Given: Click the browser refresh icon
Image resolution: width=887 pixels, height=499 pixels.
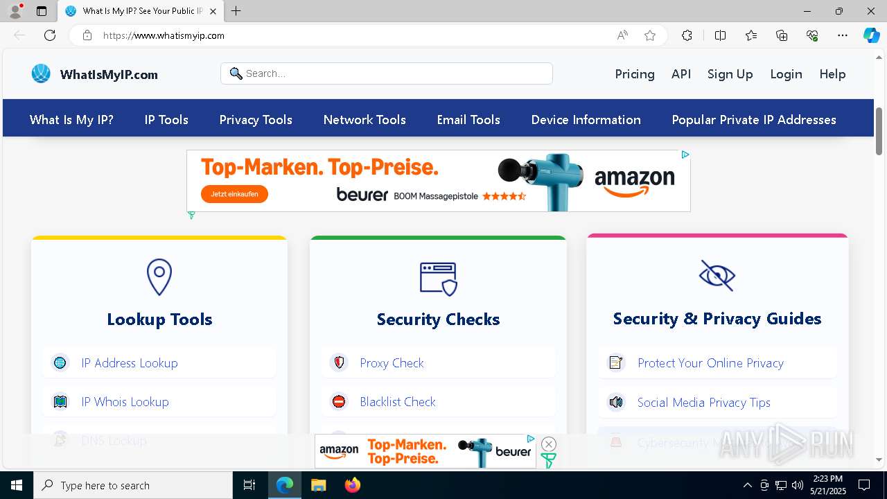Looking at the screenshot, I should coord(50,35).
